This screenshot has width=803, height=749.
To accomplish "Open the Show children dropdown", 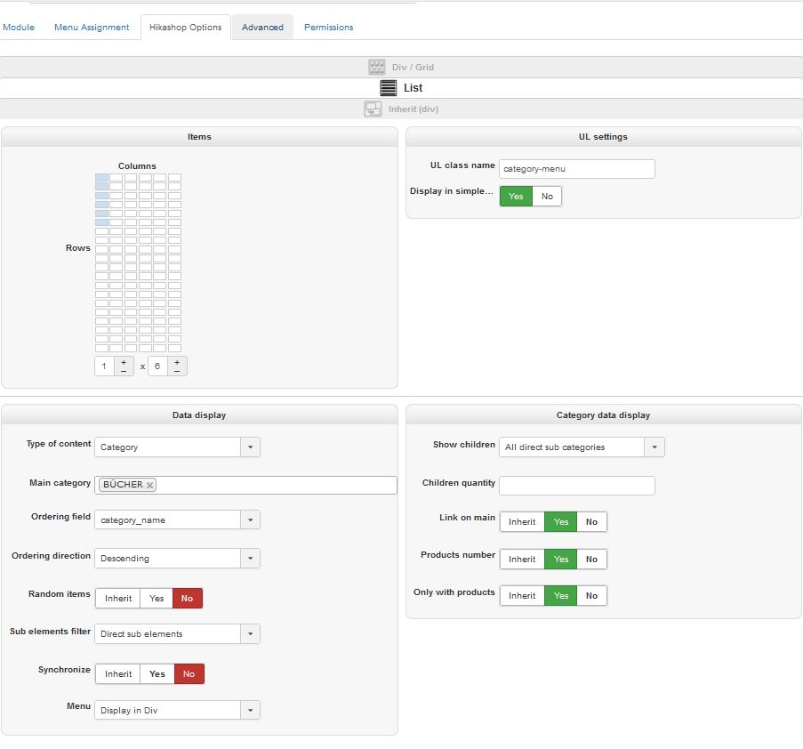I will (x=582, y=447).
